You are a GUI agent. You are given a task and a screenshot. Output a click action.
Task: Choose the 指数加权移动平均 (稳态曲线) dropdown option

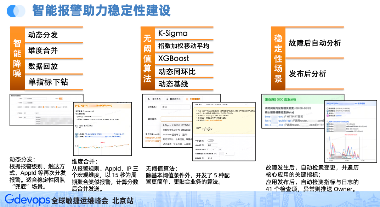point(177,130)
